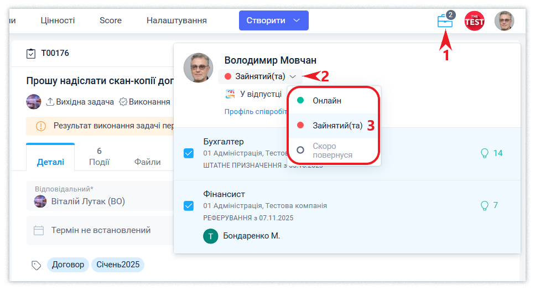Click the tag icon next to Договор
This screenshot has width=535, height=290.
37,265
